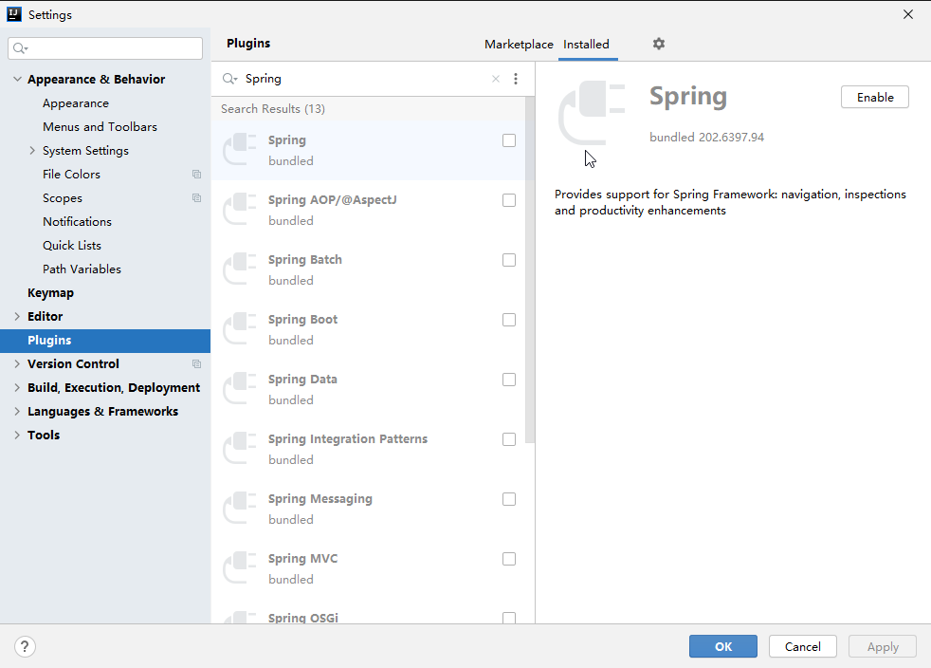Click the settings search field
This screenshot has height=668, width=931.
coord(104,47)
